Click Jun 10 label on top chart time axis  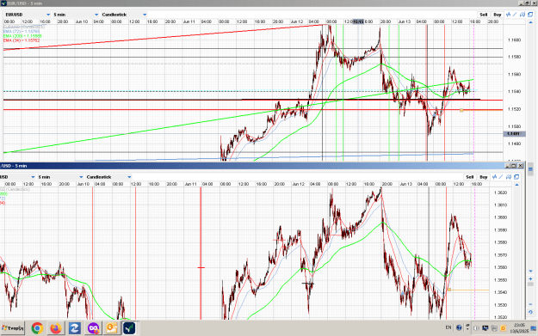[82, 21]
